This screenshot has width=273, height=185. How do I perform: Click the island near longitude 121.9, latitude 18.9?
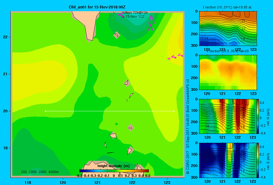130,150
